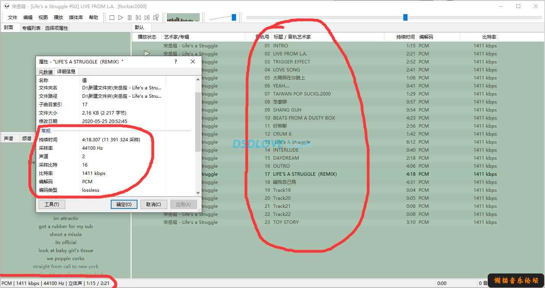
Task: Open the 文件 menu
Action: tap(13, 18)
